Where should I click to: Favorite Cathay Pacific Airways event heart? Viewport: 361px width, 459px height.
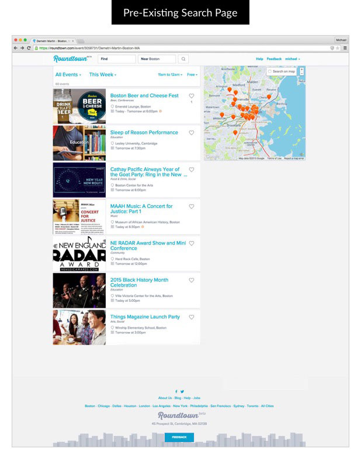coord(192,170)
